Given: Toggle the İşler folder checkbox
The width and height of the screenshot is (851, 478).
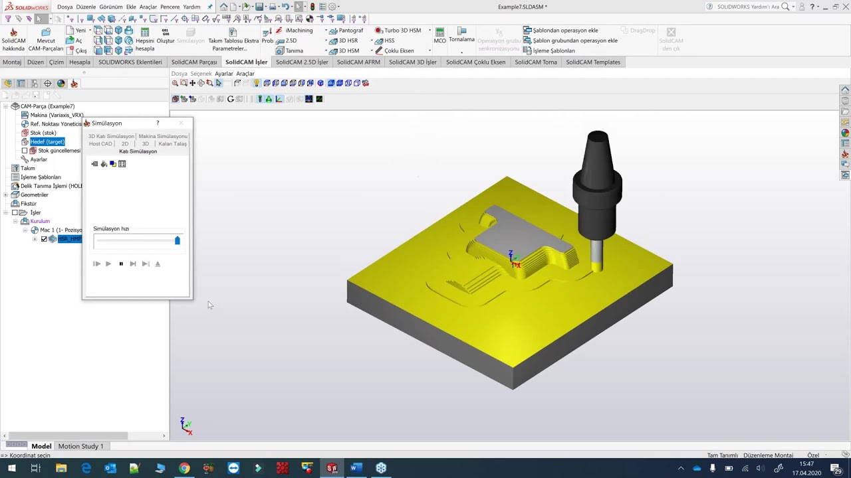Looking at the screenshot, I should 15,212.
